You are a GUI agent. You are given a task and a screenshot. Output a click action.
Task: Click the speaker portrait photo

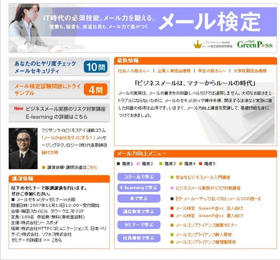pos(23,148)
